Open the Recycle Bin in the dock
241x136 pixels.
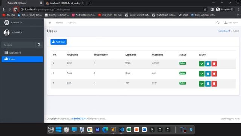[82, 130]
